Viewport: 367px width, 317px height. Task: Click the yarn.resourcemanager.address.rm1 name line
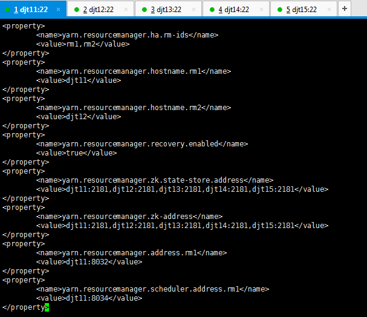132,253
